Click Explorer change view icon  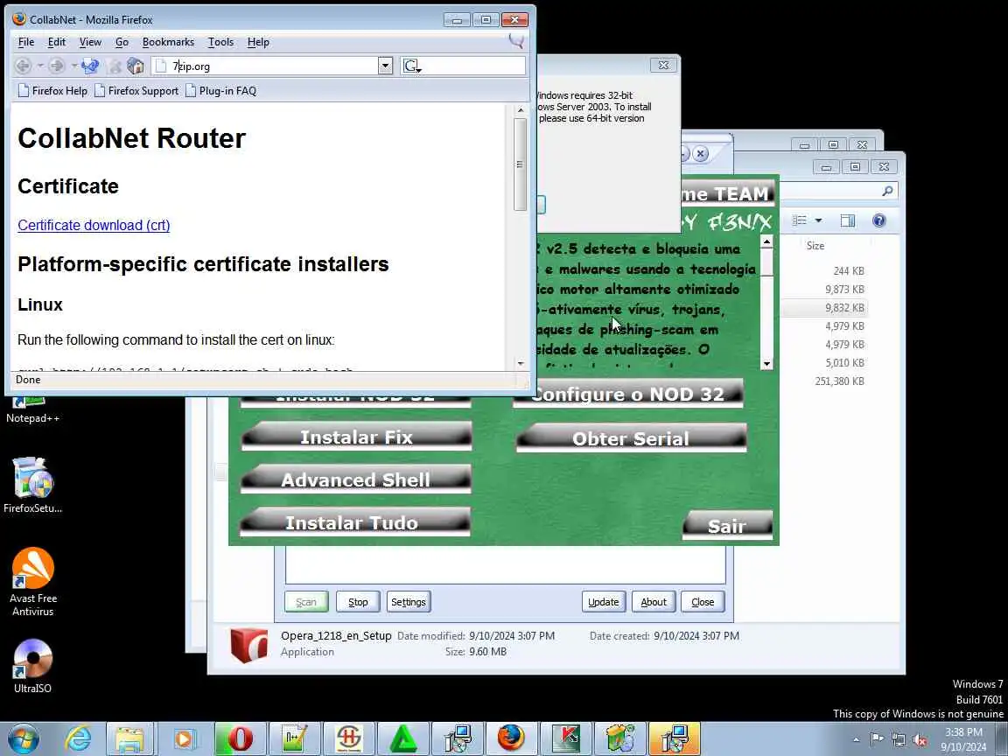tap(800, 220)
